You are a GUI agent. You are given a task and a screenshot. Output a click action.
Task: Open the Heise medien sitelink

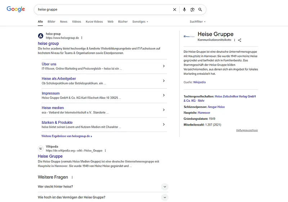click(53, 108)
